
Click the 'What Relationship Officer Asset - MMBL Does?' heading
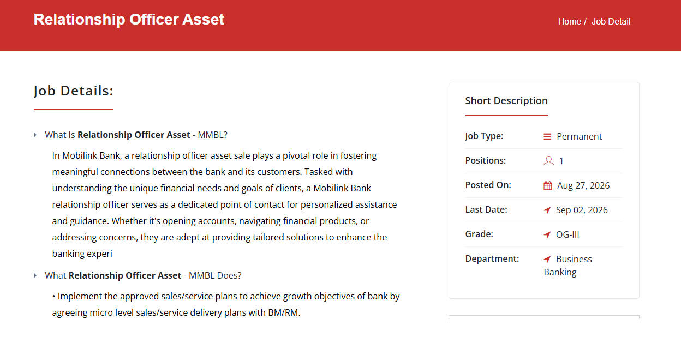(143, 275)
